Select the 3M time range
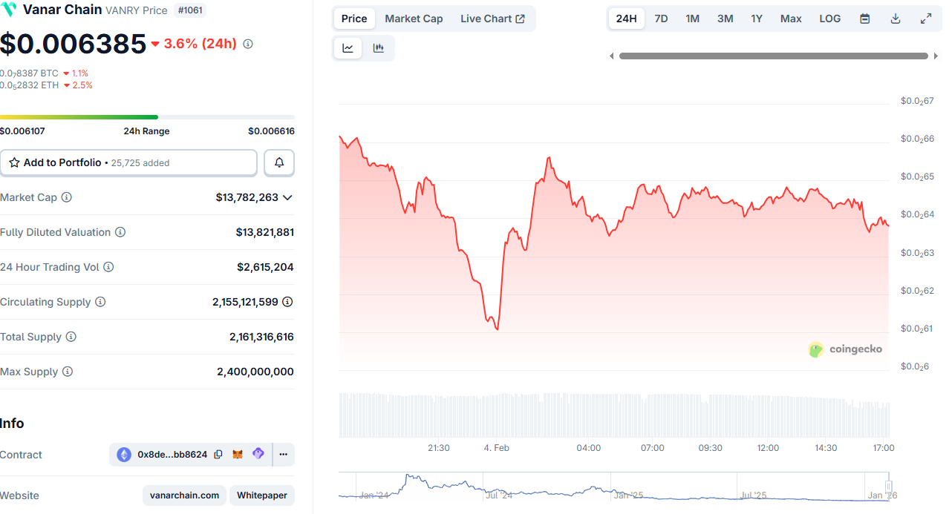 click(x=726, y=19)
